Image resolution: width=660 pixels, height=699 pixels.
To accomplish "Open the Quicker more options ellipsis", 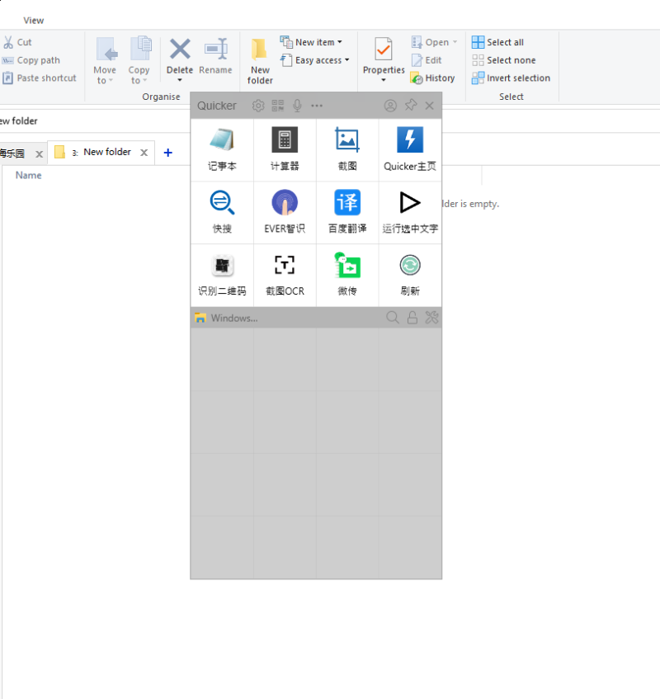I will (317, 106).
